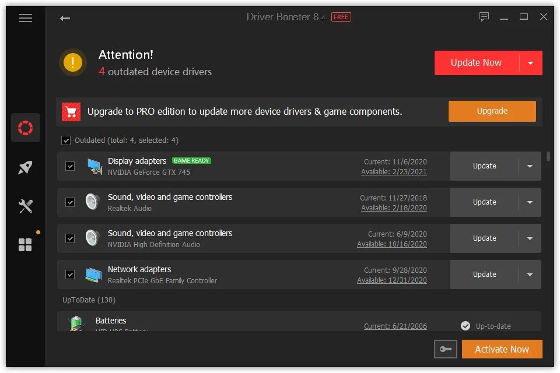This screenshot has height=373, width=560.
Task: Click the orange Upgrade button
Action: coord(492,111)
